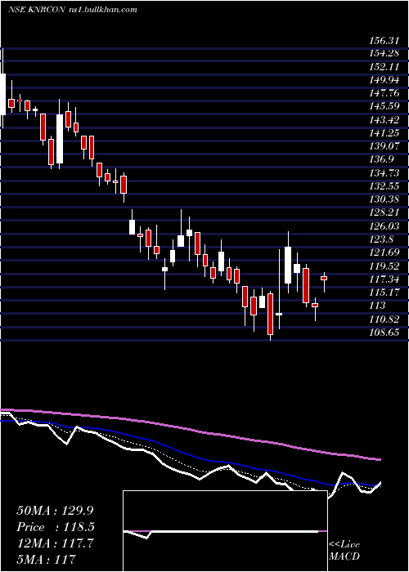Select the 134.73 price axis label
Screen dimensions: 409x572
tap(384, 173)
